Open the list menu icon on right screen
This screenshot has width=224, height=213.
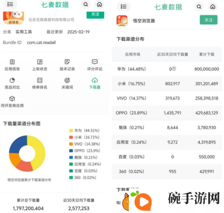(x=124, y=7)
